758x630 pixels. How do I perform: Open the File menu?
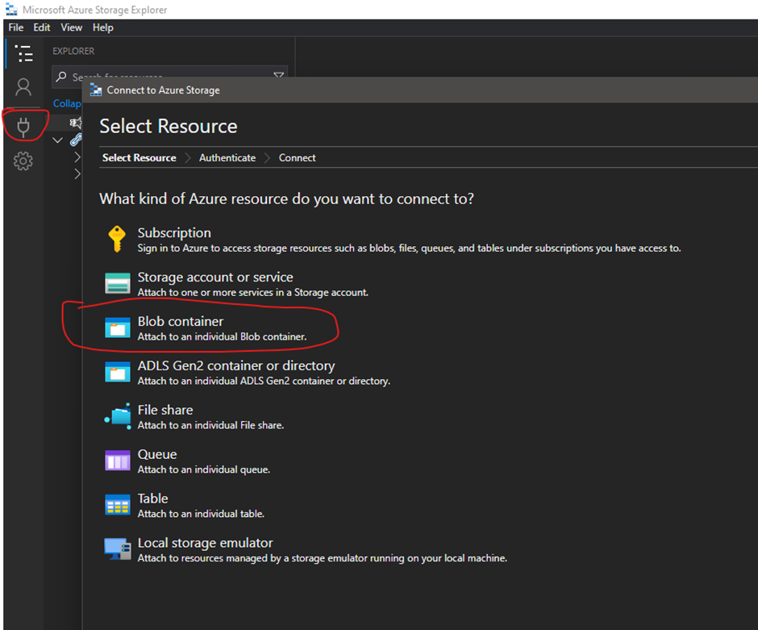15,27
